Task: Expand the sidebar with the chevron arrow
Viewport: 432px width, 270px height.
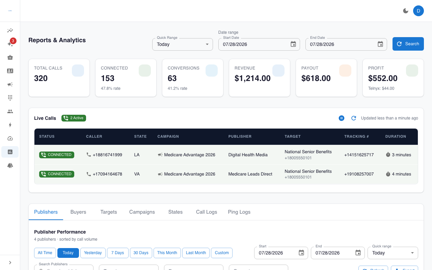Action: 10,263
